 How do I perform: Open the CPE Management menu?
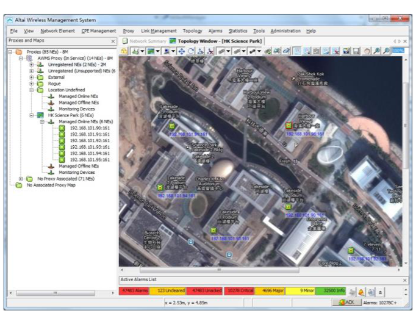click(x=99, y=31)
